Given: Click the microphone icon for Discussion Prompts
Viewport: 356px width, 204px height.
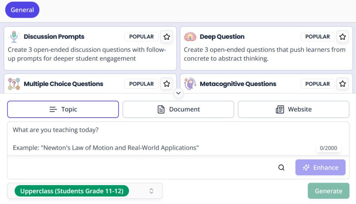Looking at the screenshot, I should (x=14, y=37).
